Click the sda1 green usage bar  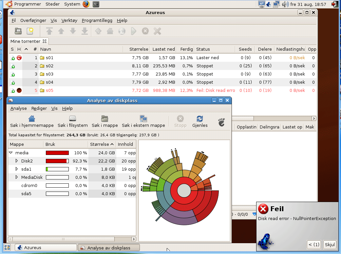[x=57, y=169]
